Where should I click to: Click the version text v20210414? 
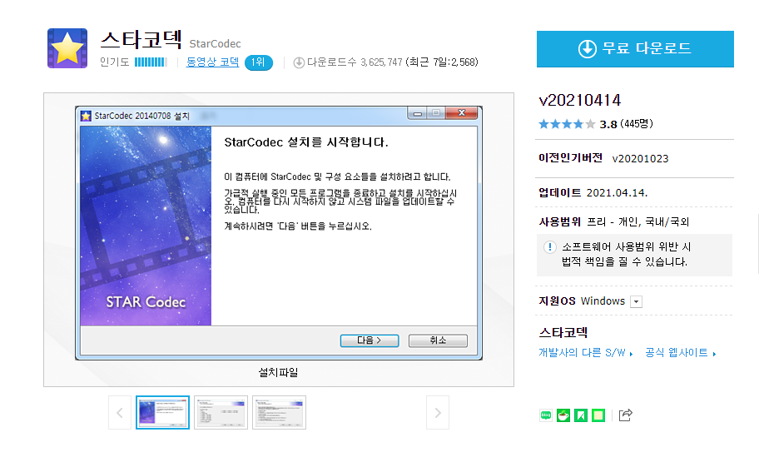pos(579,100)
